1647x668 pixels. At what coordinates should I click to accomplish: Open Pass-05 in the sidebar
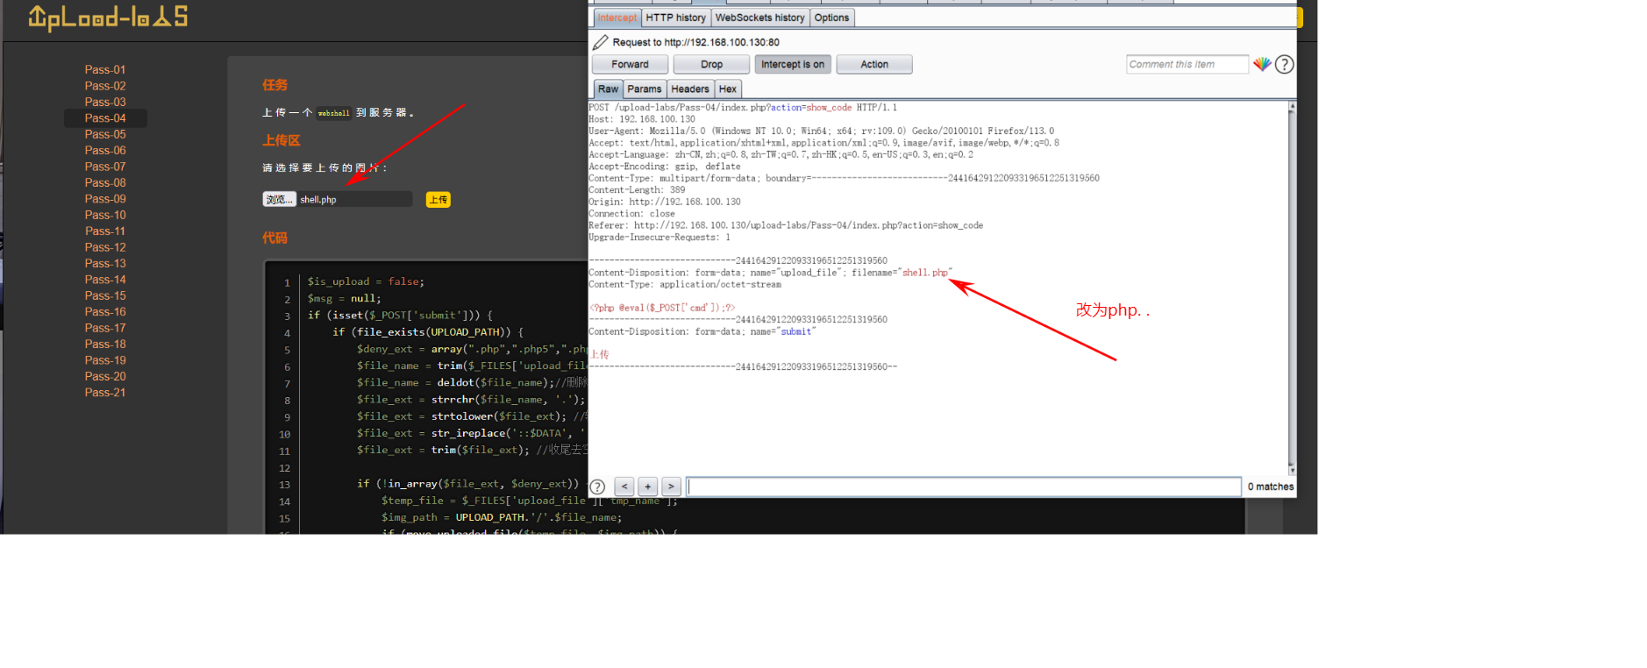pos(105,134)
